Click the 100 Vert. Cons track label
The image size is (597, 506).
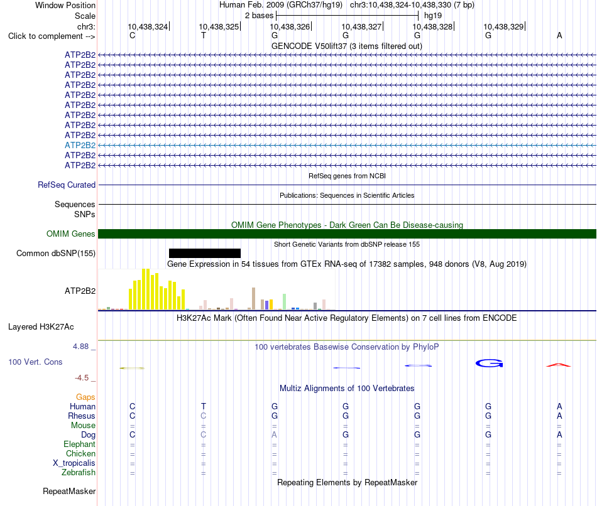35,362
